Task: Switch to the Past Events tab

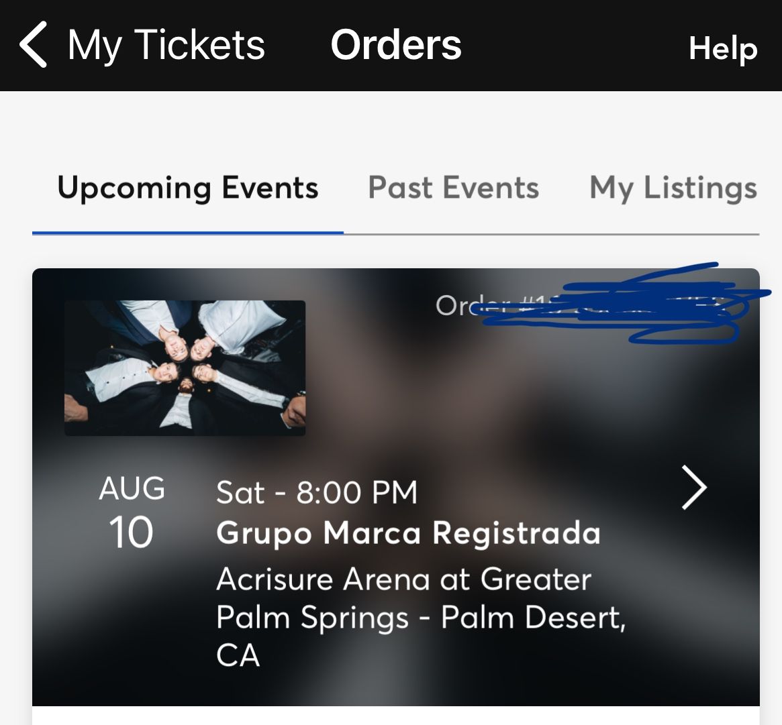Action: pyautogui.click(x=453, y=188)
